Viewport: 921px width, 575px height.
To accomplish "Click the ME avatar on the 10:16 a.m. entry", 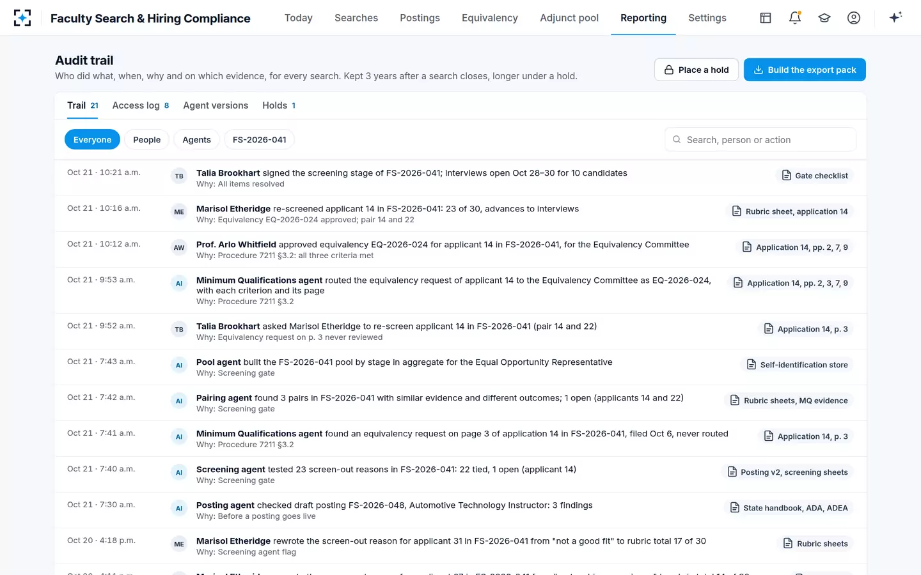I will [x=179, y=212].
